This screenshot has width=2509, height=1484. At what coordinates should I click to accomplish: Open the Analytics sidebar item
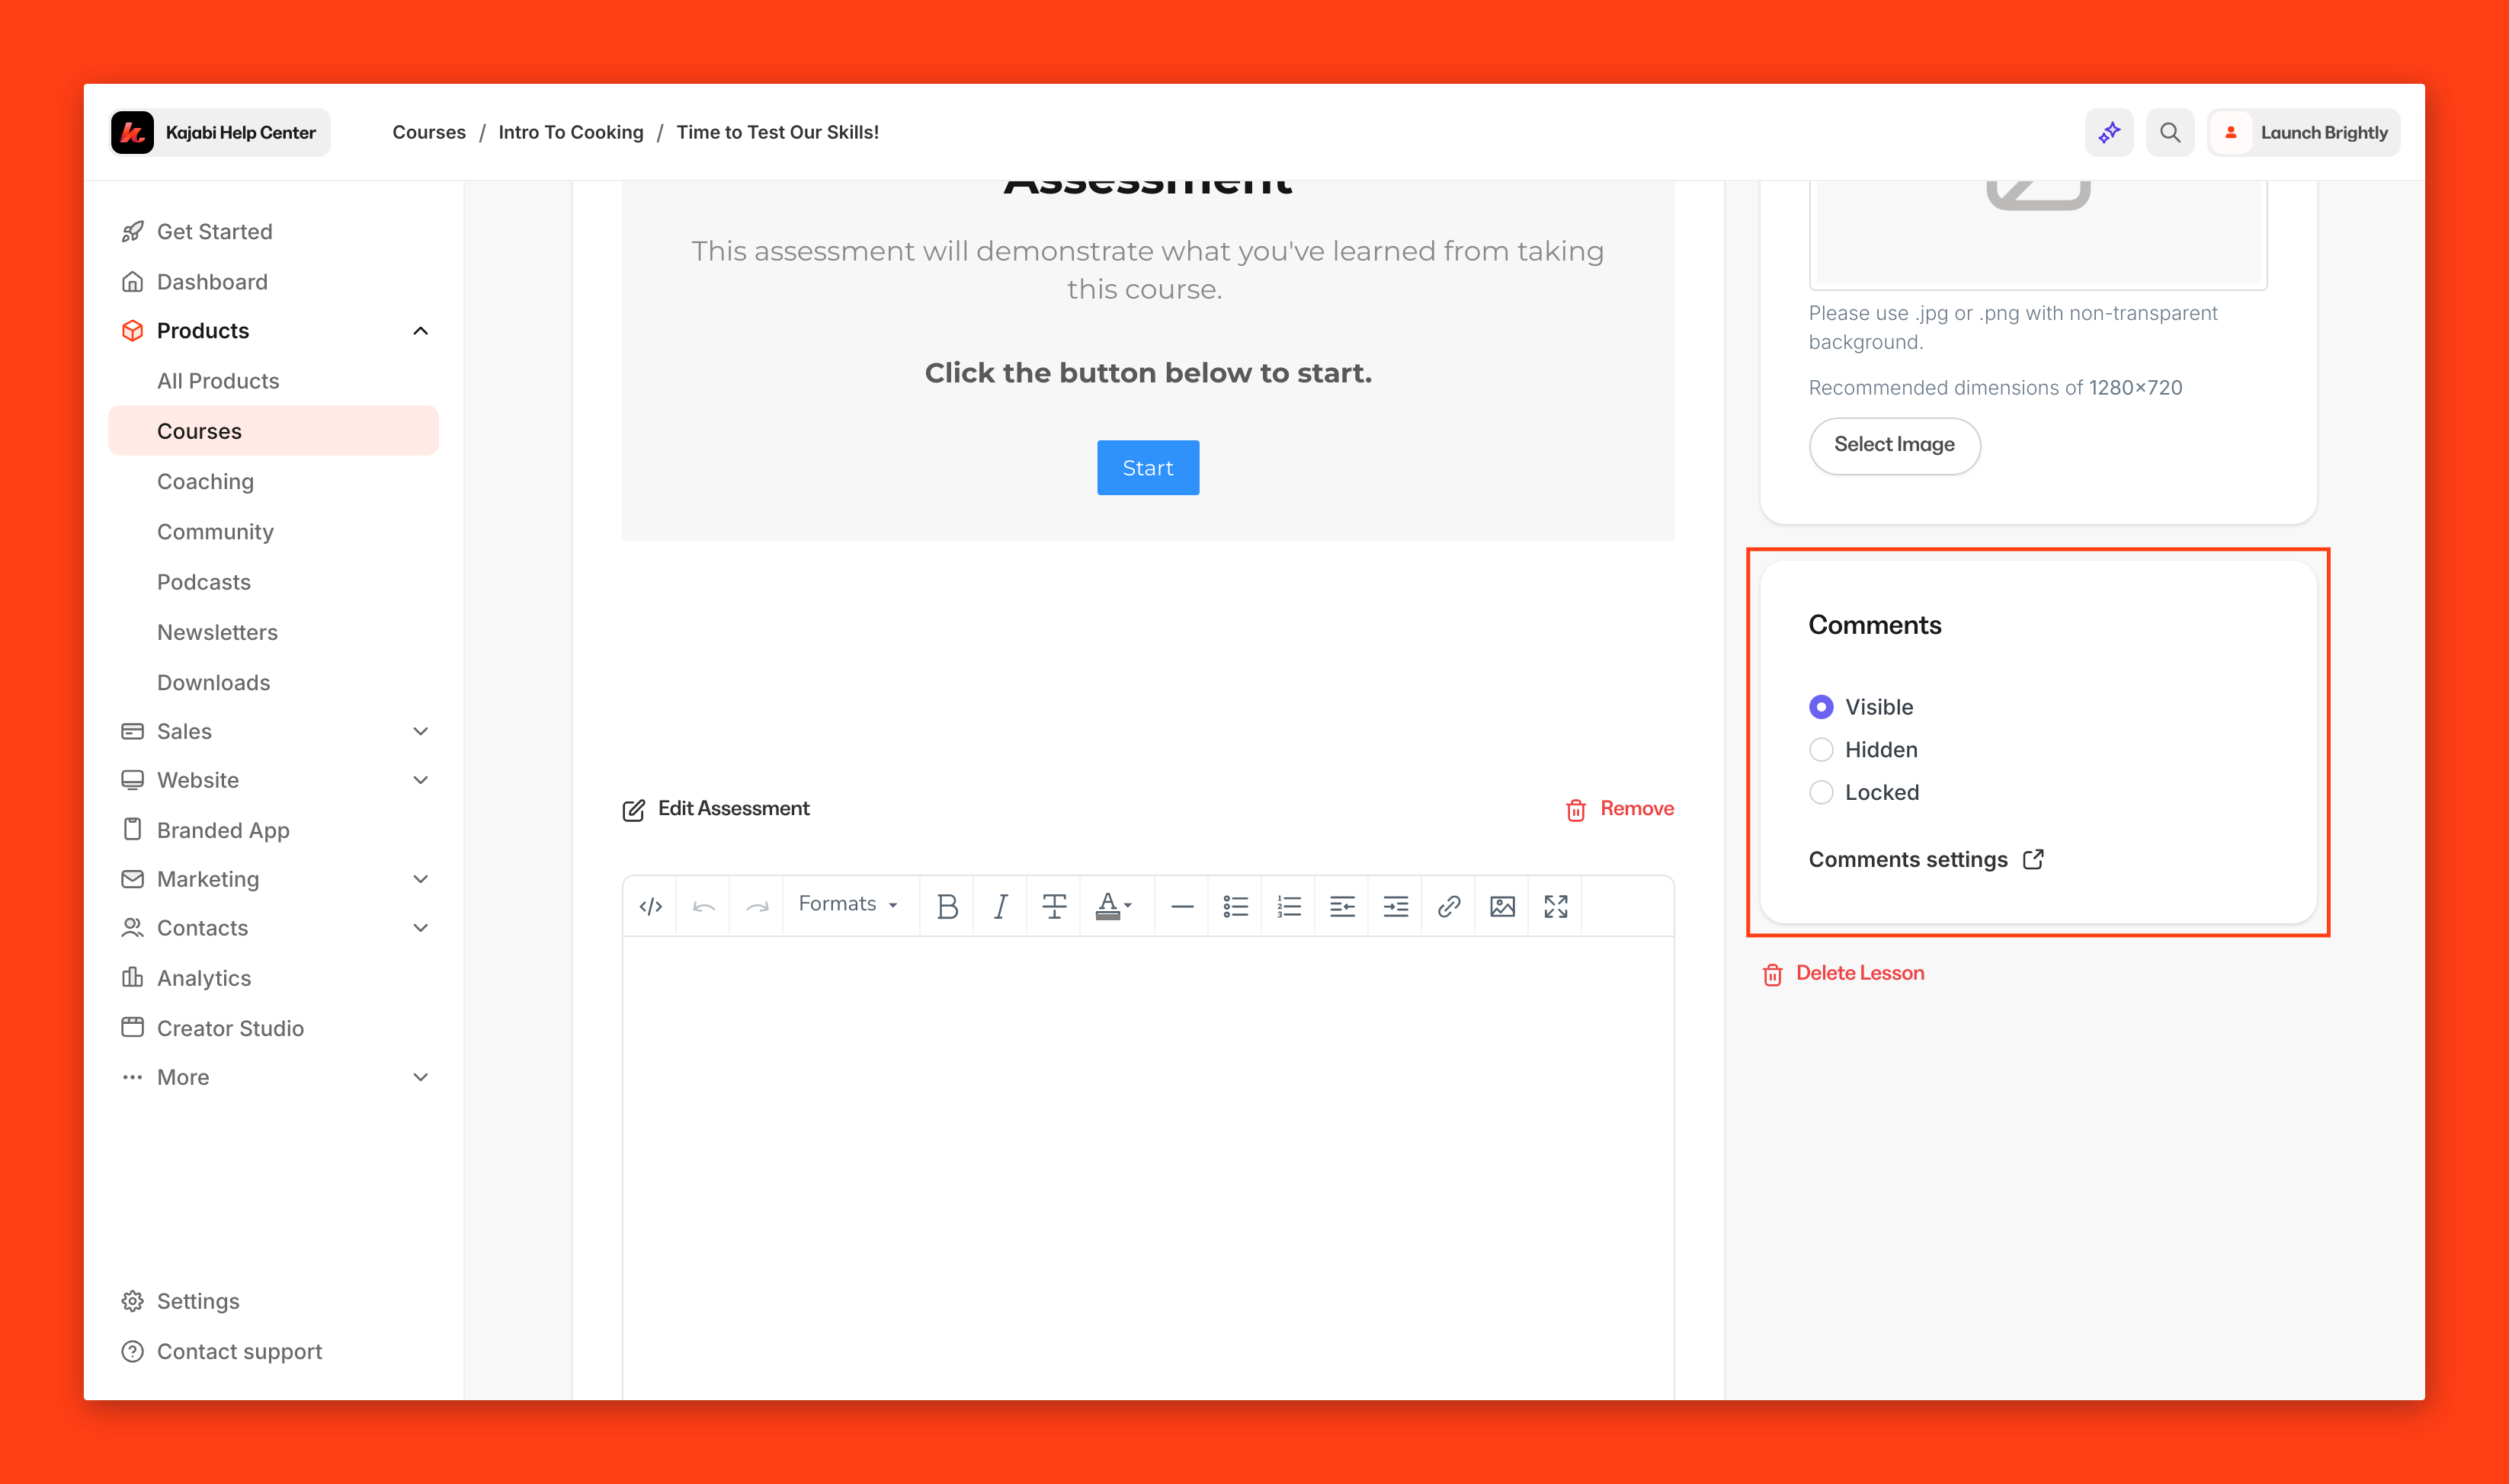204,978
